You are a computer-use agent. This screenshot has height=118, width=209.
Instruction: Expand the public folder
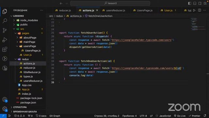click(14, 25)
